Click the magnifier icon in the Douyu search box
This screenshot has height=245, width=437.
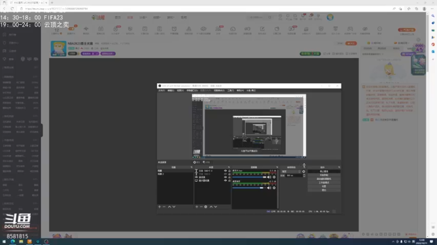(270, 17)
